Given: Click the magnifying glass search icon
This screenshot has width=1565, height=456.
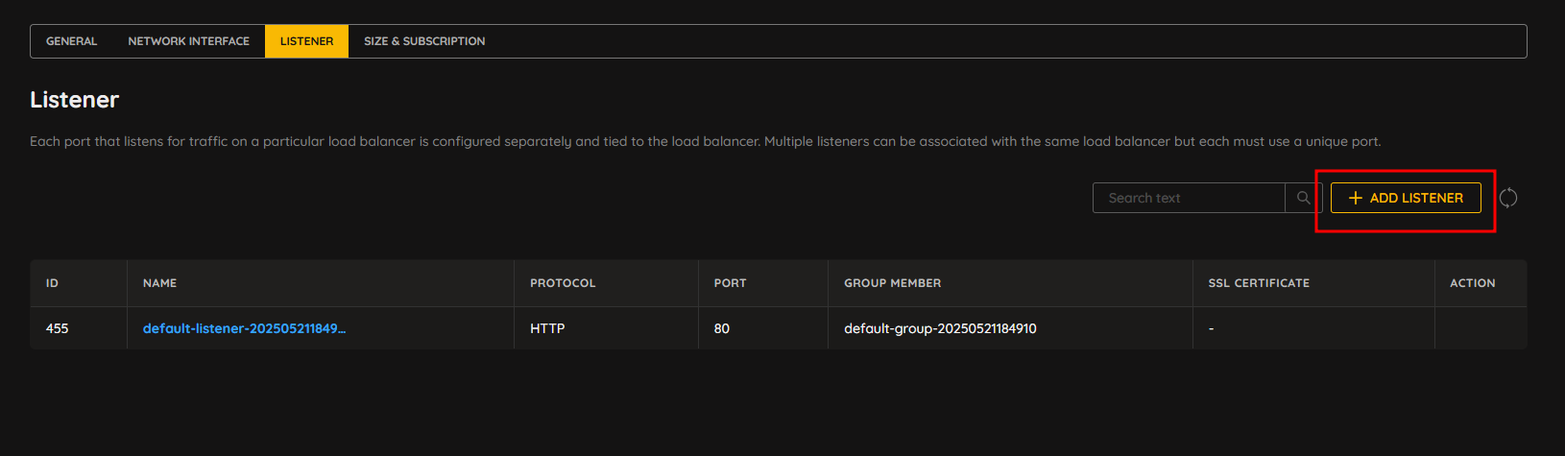Looking at the screenshot, I should pos(1303,198).
